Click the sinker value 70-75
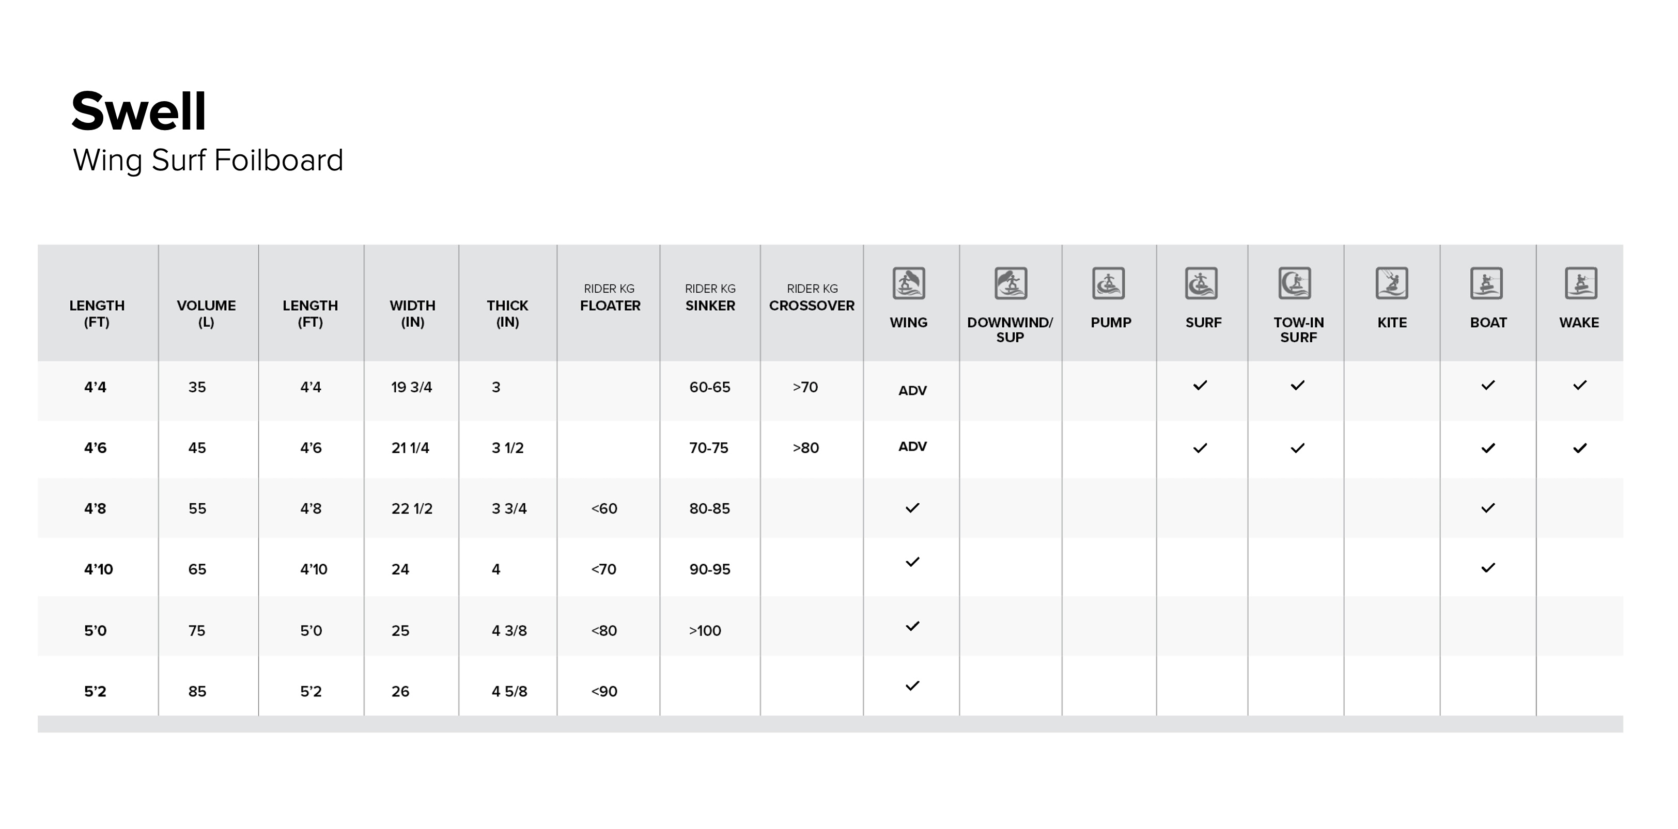Viewport: 1678px width, 829px height. click(x=708, y=448)
